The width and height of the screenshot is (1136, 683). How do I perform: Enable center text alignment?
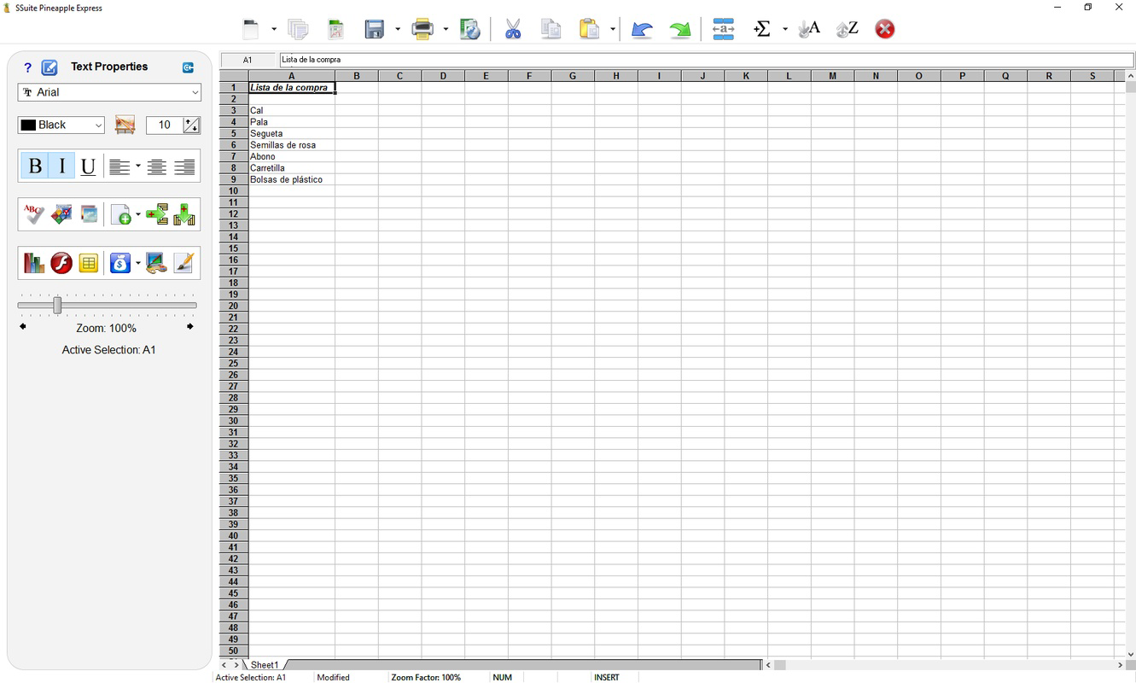tap(157, 167)
